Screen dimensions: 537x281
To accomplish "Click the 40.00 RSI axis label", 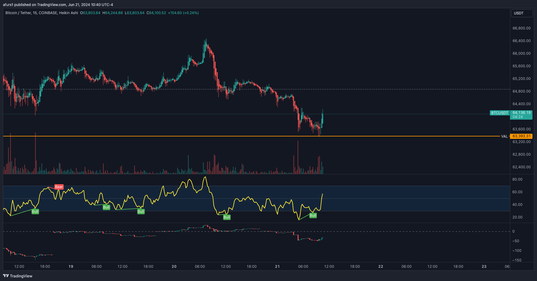I will (x=517, y=205).
